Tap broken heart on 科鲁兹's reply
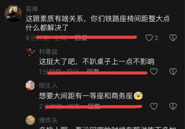This screenshot has width=185, height=129. click(173, 71)
